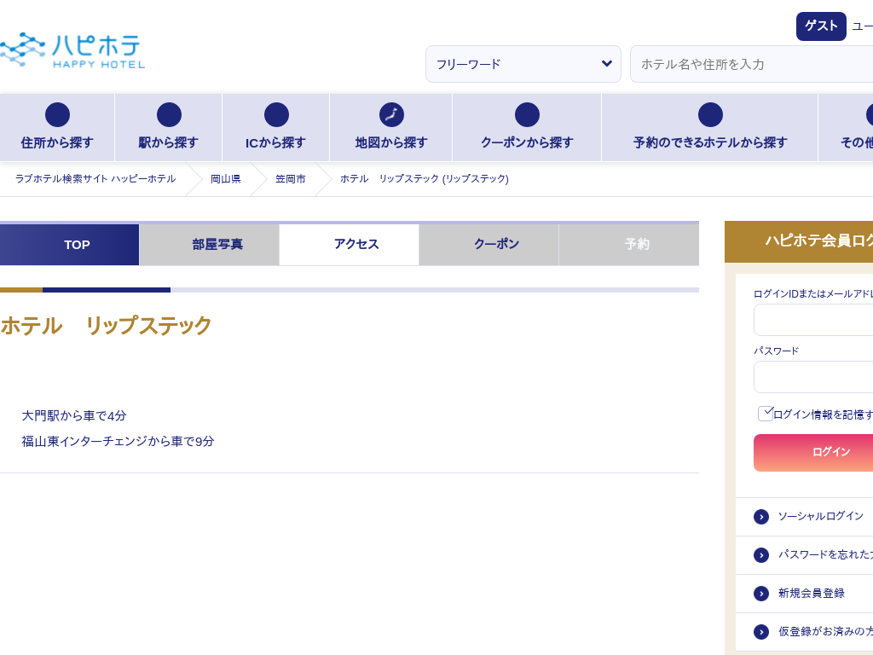Screen dimensions: 873x655
Task: Click the arrow icon beside パスワードを忘れた方
Action: click(x=761, y=555)
